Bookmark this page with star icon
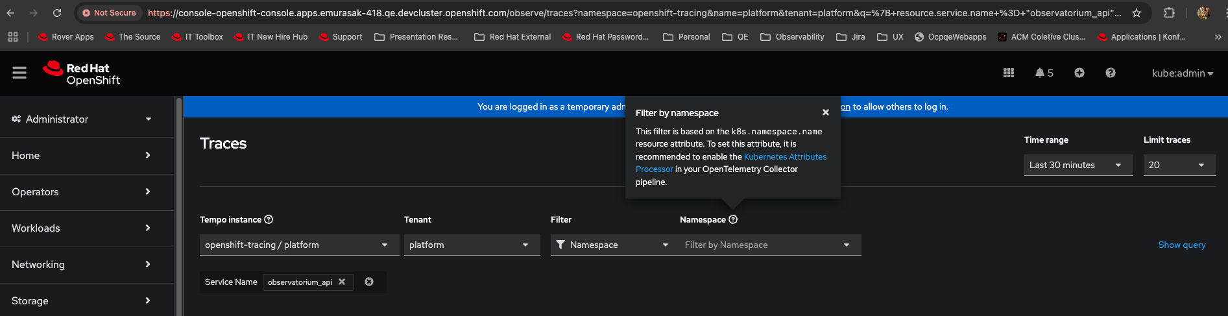Viewport: 1228px width, 316px height. point(1137,12)
